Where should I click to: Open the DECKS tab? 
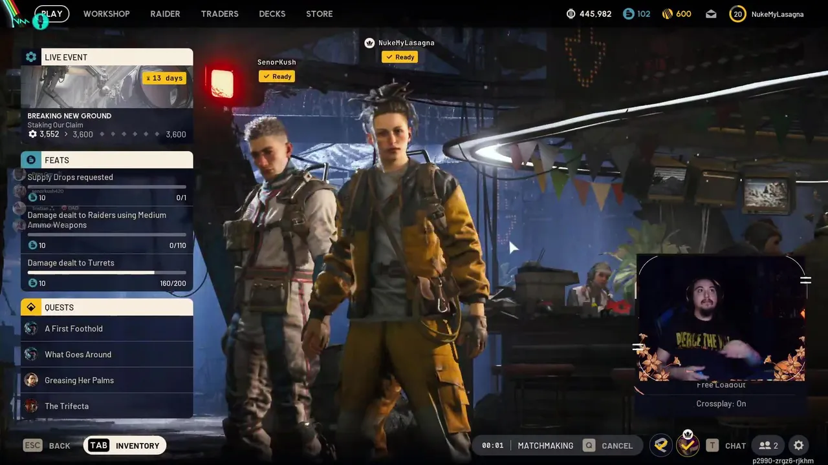272,14
